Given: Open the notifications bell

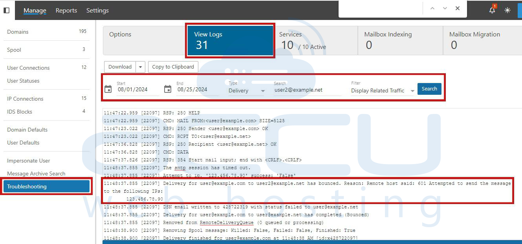Looking at the screenshot, I should pos(492,10).
